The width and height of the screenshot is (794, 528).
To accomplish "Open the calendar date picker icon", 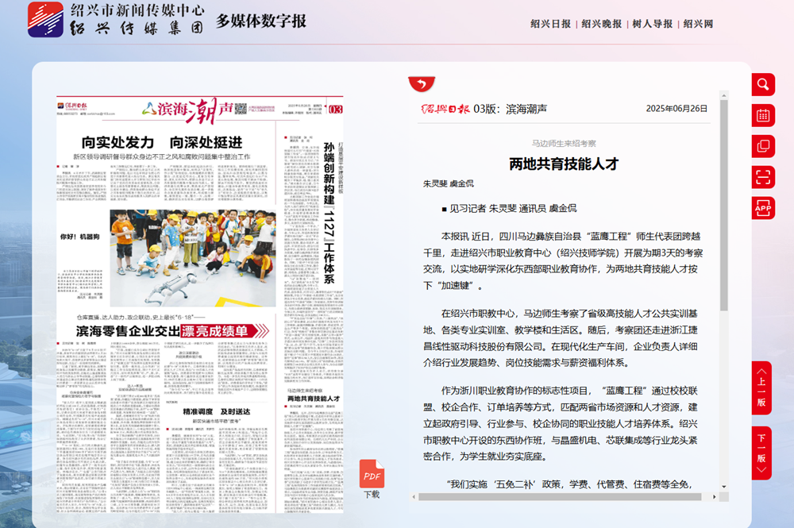I will (x=763, y=115).
